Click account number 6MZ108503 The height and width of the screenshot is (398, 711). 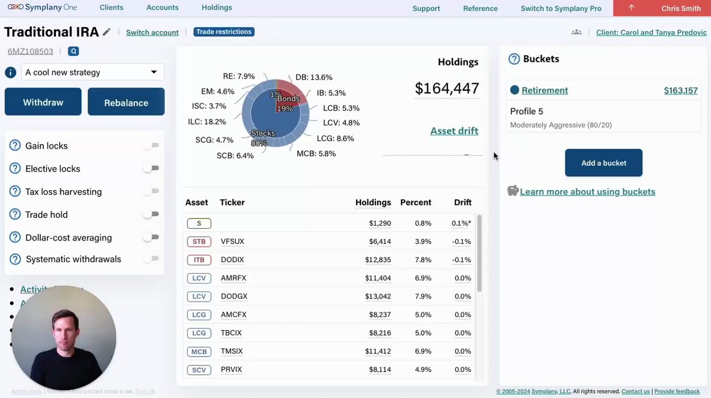click(30, 51)
